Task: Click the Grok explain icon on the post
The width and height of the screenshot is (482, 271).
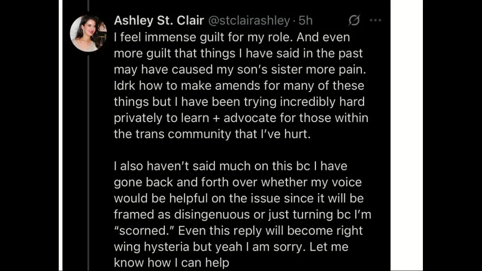Action: coord(354,20)
